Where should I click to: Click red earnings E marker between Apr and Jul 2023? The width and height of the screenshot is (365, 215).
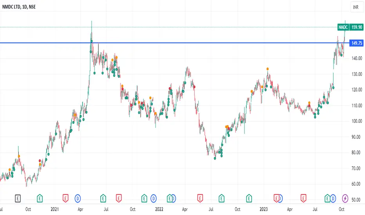303,199
